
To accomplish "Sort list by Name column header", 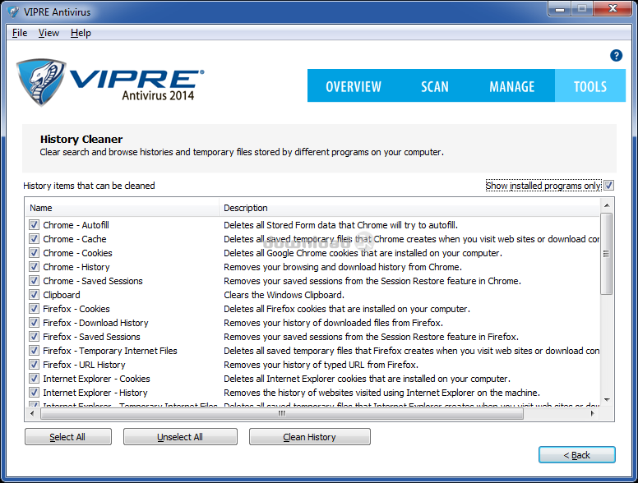I will click(122, 208).
